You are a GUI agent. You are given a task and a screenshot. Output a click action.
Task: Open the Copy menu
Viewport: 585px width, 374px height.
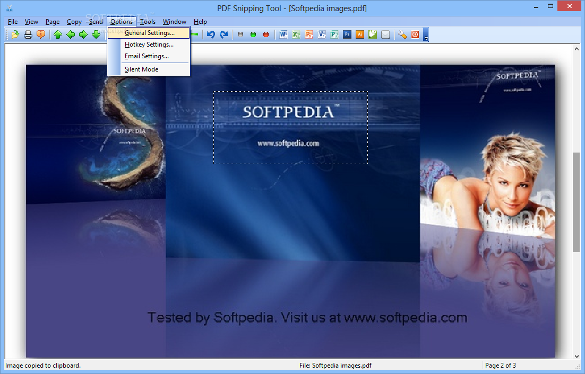74,22
